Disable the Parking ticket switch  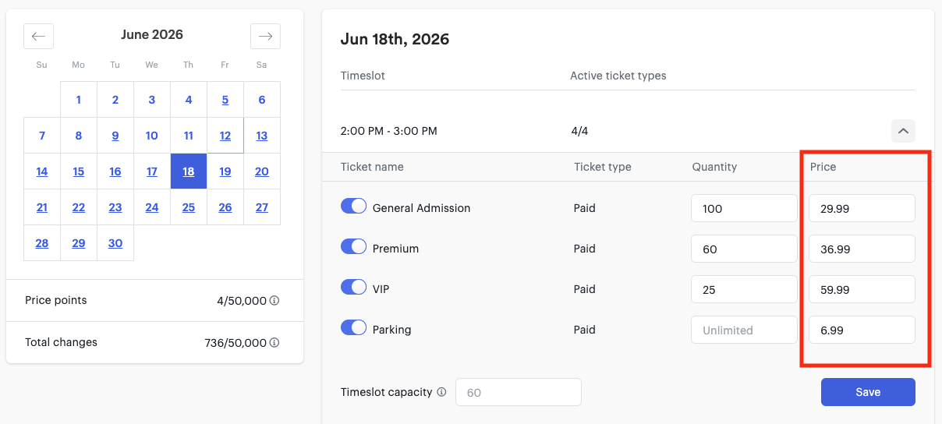click(x=353, y=327)
